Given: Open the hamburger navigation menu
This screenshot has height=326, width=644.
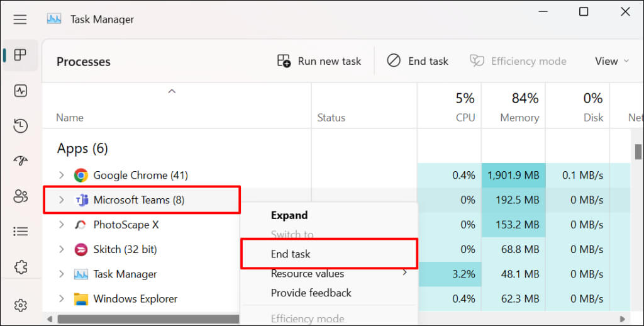Looking at the screenshot, I should click(20, 19).
